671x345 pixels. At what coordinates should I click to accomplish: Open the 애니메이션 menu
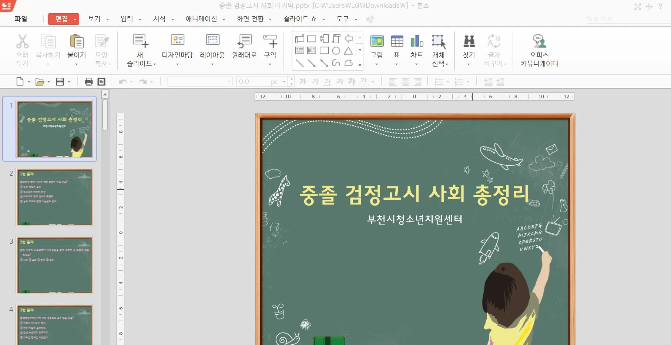click(201, 19)
